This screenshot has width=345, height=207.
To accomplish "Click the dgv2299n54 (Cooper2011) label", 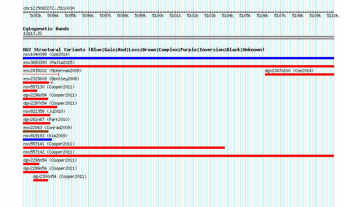I will click(x=50, y=168).
